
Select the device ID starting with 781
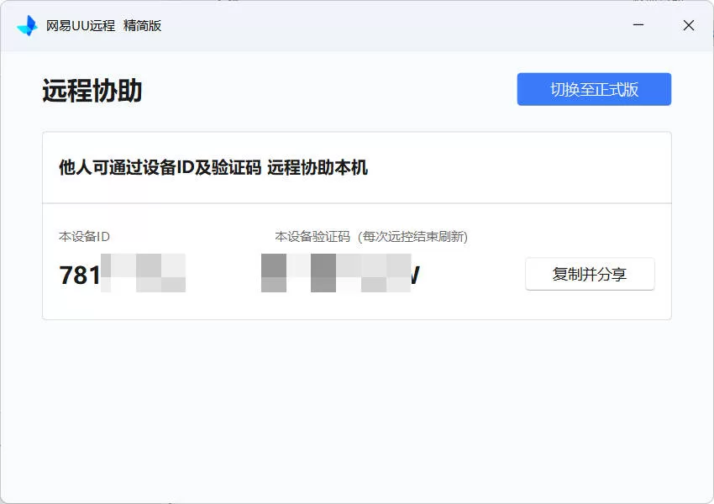(x=122, y=274)
